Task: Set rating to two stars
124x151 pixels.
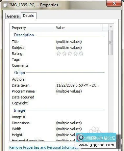Action: (64, 54)
